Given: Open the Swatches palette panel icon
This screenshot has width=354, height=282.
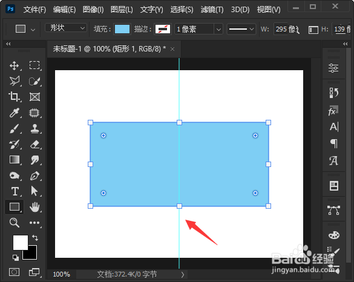Looking at the screenshot, I should coord(333,235).
